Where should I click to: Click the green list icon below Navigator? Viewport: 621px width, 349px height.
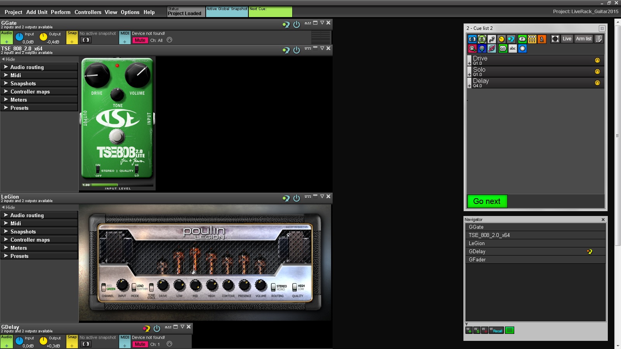click(x=510, y=330)
